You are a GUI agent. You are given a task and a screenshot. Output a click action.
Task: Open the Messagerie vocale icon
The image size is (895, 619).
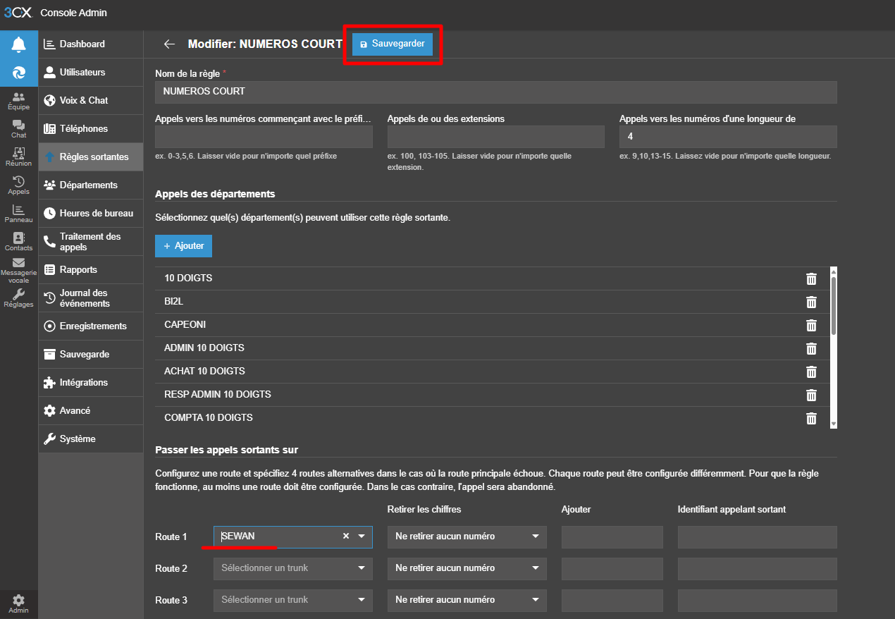[19, 271]
